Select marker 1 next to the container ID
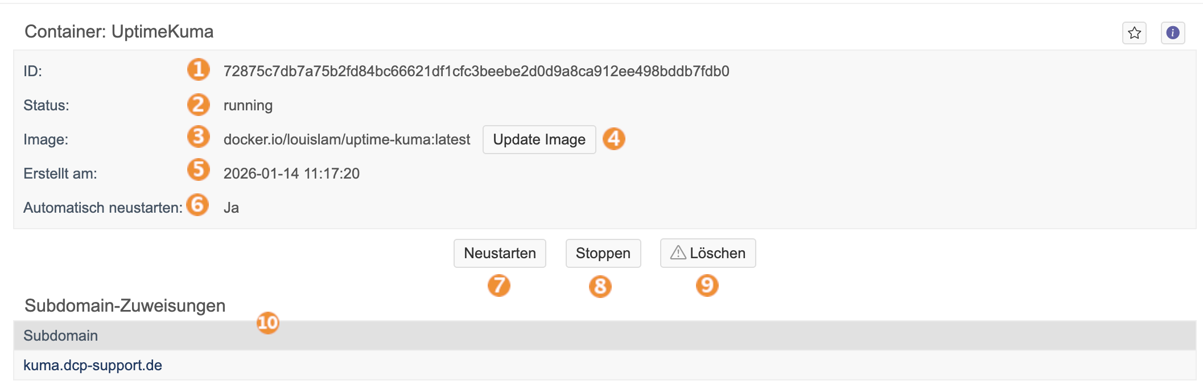This screenshot has width=1203, height=389. point(198,70)
